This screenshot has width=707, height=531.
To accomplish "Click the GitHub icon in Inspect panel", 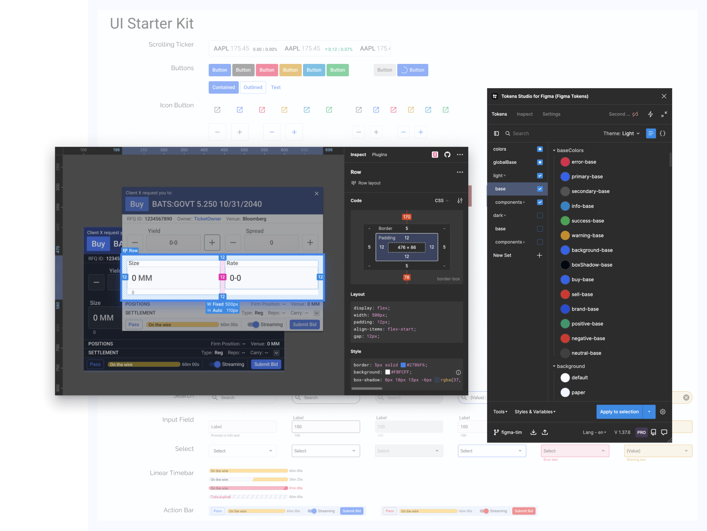I will [x=447, y=155].
